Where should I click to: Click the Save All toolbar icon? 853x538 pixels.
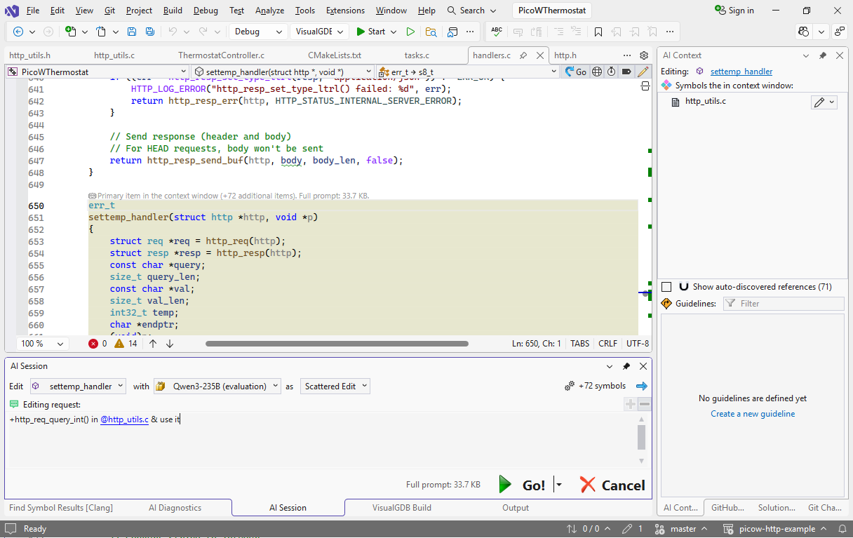[x=149, y=32]
